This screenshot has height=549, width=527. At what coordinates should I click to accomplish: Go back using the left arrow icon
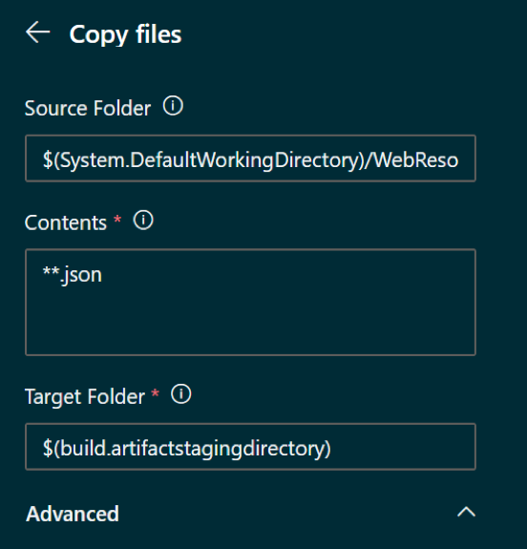pyautogui.click(x=38, y=32)
